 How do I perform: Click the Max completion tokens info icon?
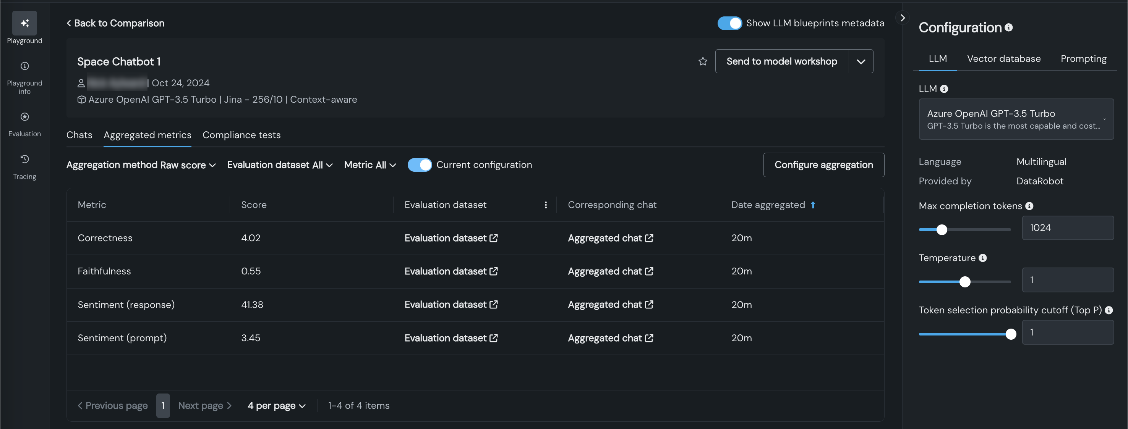1029,206
